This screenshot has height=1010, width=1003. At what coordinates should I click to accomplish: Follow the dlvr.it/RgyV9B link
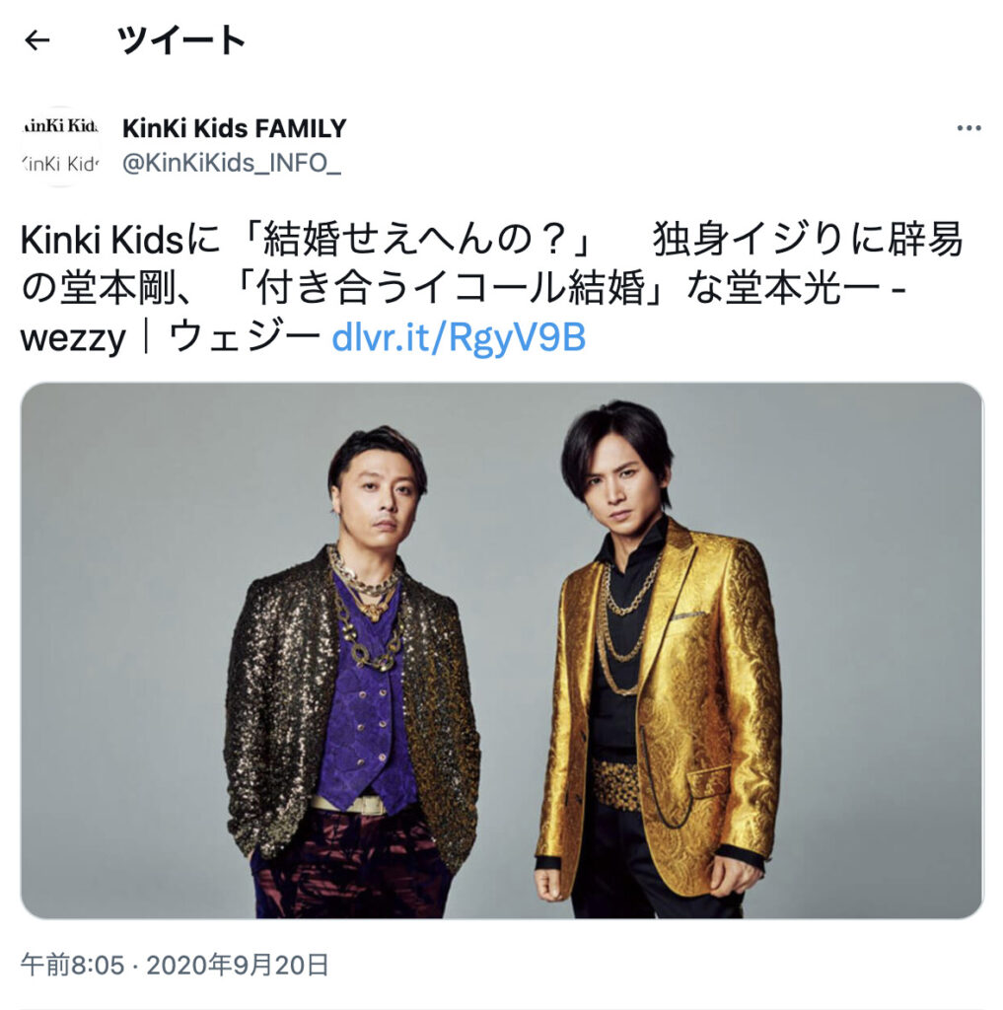(x=459, y=337)
